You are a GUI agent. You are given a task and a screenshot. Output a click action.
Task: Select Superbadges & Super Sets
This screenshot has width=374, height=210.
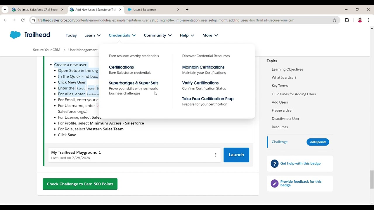tap(134, 83)
